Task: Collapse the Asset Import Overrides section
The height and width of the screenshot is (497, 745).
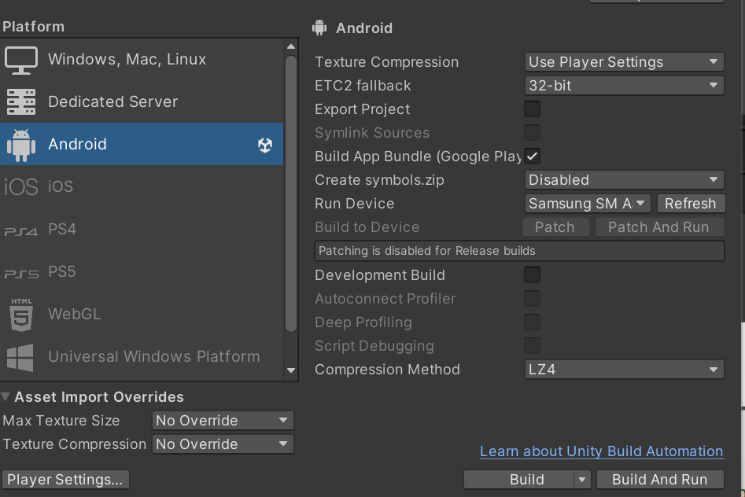Action: coord(6,397)
